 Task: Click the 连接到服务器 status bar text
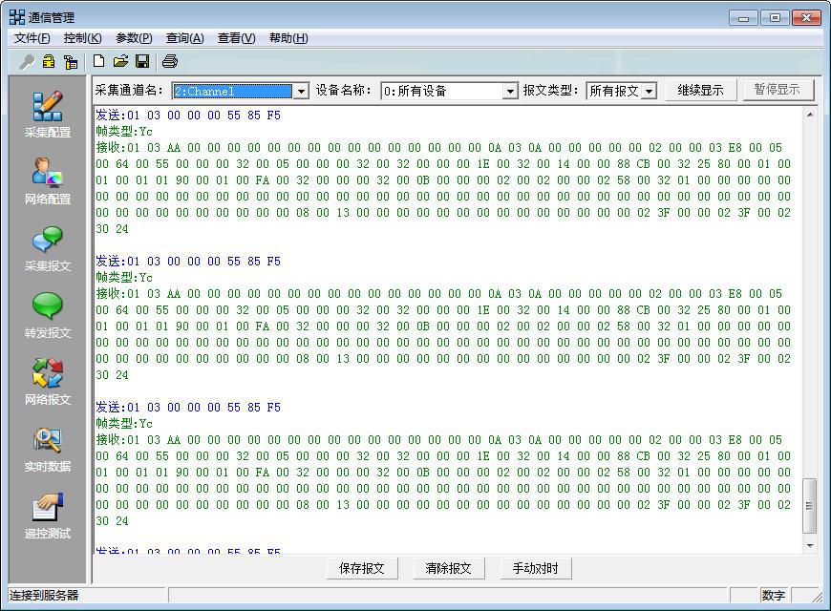click(x=44, y=596)
